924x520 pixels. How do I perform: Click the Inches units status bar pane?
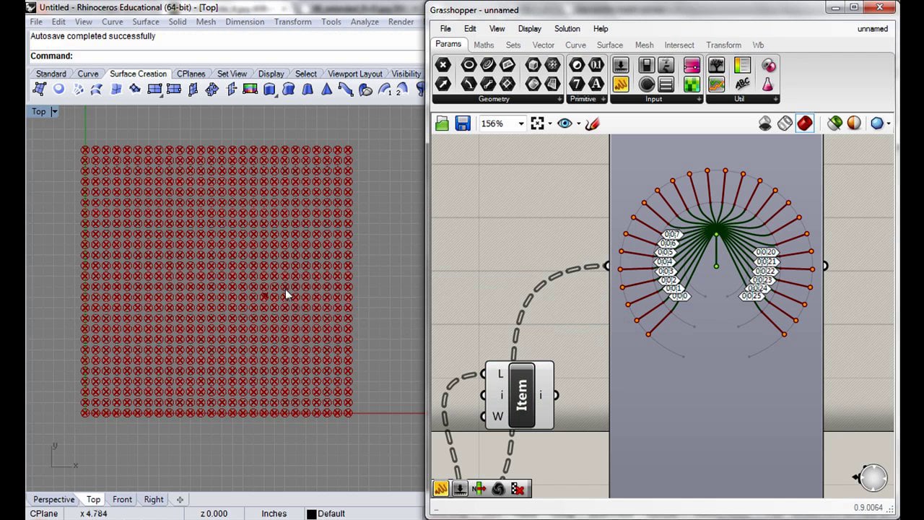(274, 513)
